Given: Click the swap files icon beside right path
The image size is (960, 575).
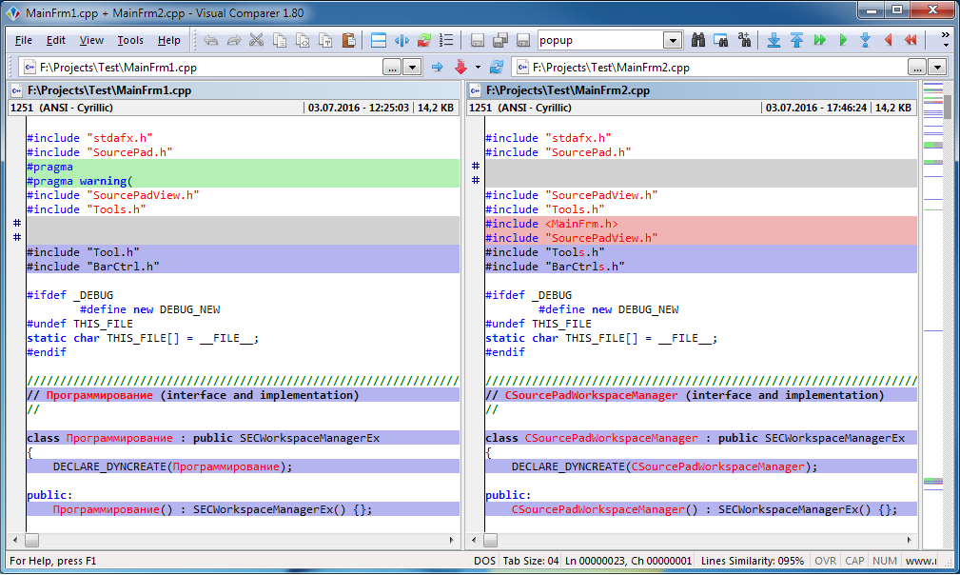Looking at the screenshot, I should click(496, 68).
